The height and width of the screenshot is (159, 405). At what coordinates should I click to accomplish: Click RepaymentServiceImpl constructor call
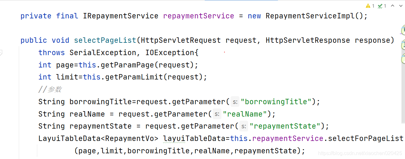316,16
